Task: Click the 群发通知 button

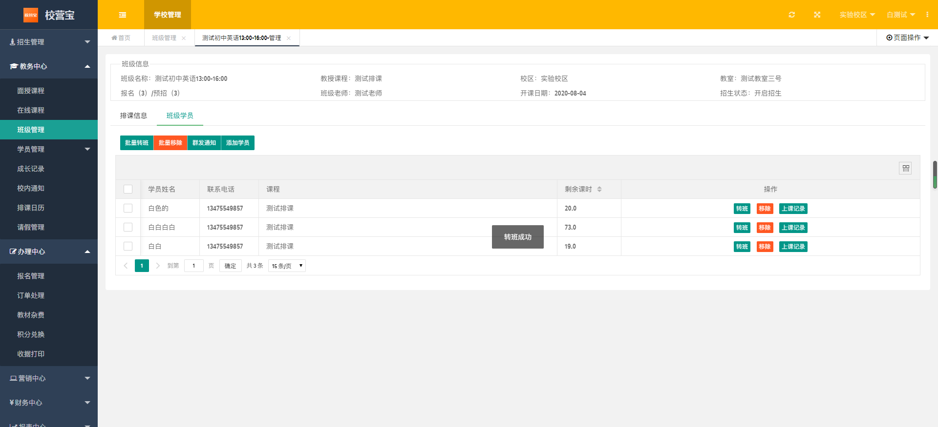Action: click(204, 143)
